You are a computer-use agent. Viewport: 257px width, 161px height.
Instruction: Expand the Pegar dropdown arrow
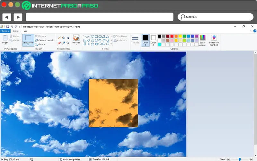(5, 45)
